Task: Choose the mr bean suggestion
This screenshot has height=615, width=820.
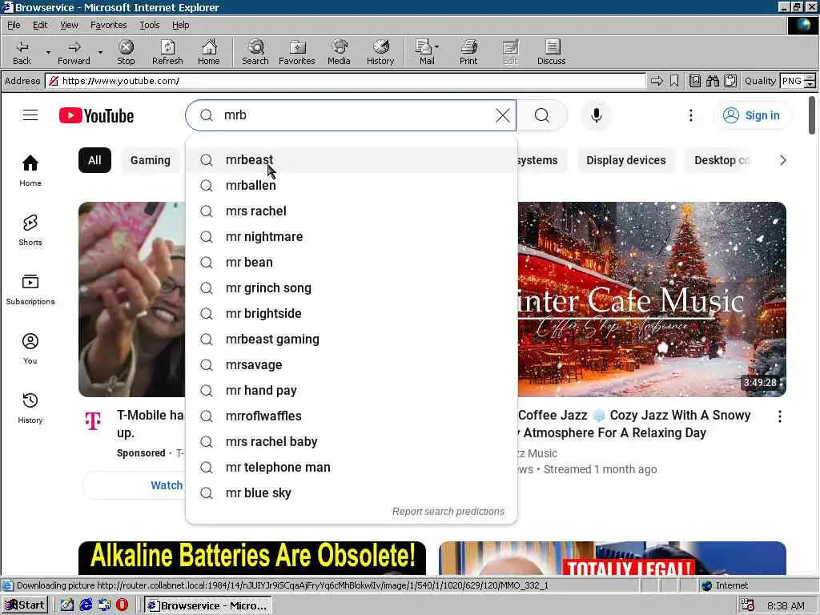Action: 351,263
